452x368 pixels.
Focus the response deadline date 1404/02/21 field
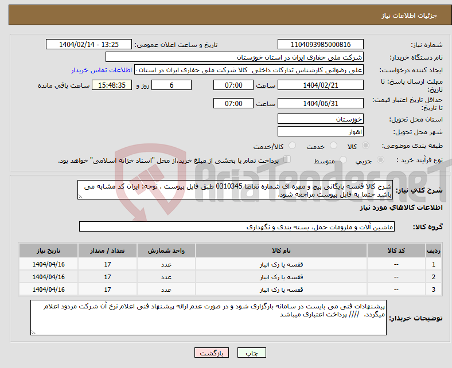coord(320,85)
